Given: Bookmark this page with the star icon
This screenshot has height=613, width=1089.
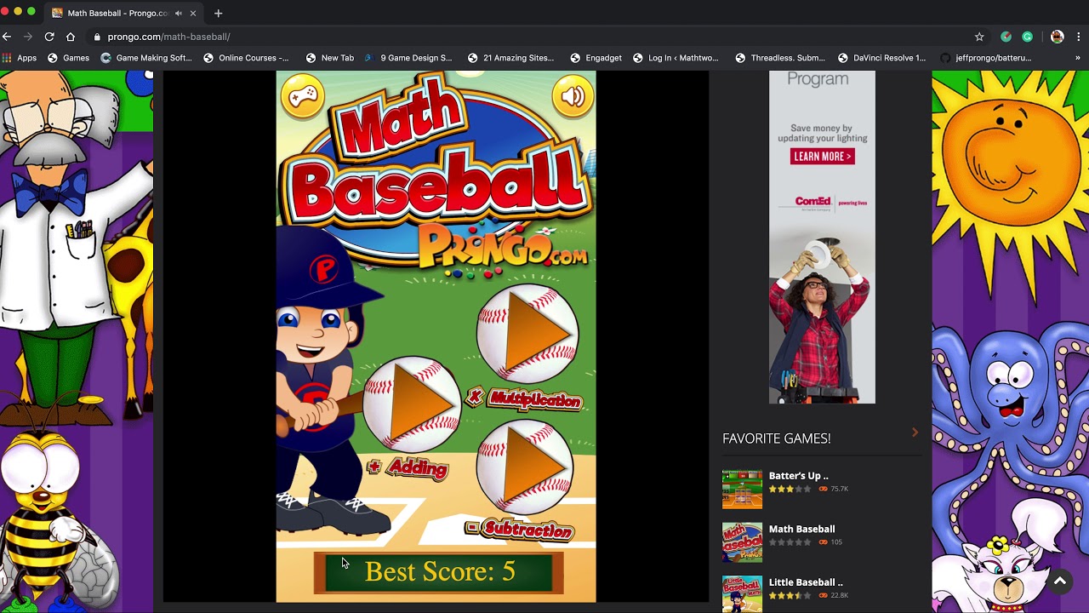Looking at the screenshot, I should point(979,37).
